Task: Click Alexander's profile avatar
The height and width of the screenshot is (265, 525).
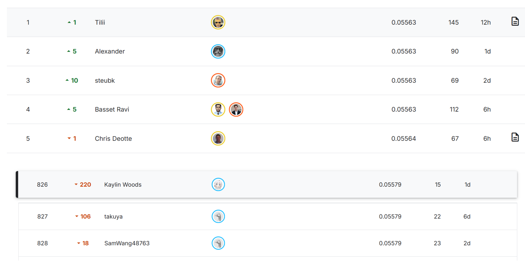Action: [x=218, y=52]
